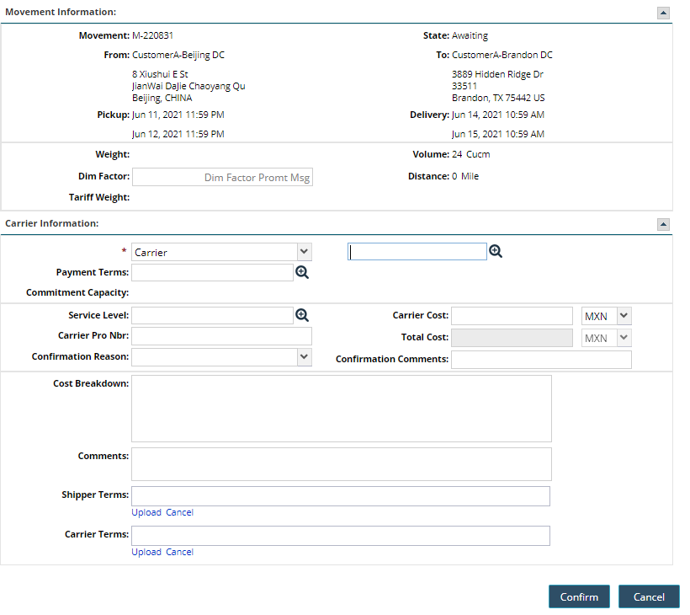Viewport: 690px width, 615px height.
Task: Open the Carrier type dropdown
Action: [221, 252]
